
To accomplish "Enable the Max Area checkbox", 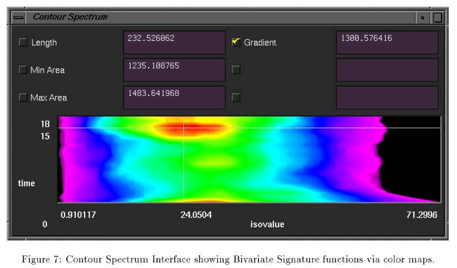I will [23, 97].
